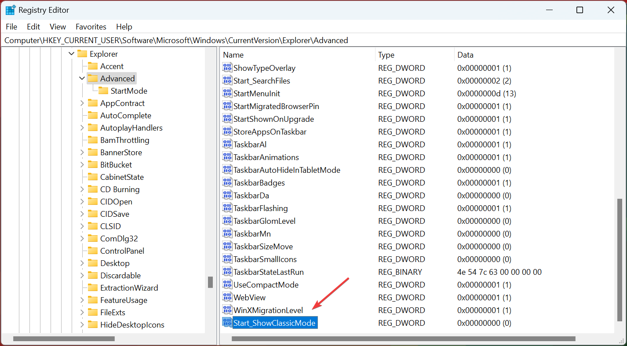Screen dimensions: 627x346
Task: Expand the BitBucket key
Action: point(82,164)
